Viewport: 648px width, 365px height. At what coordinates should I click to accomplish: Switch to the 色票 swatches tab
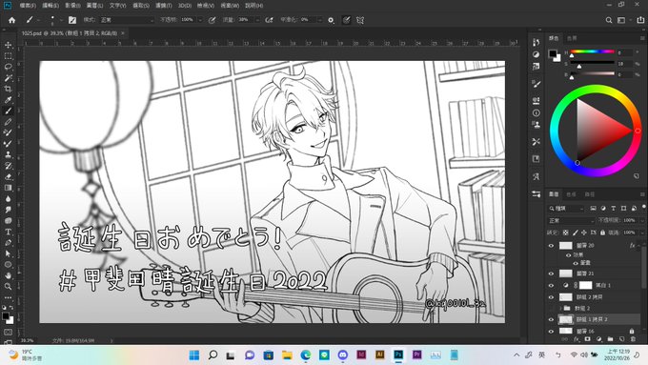point(572,38)
